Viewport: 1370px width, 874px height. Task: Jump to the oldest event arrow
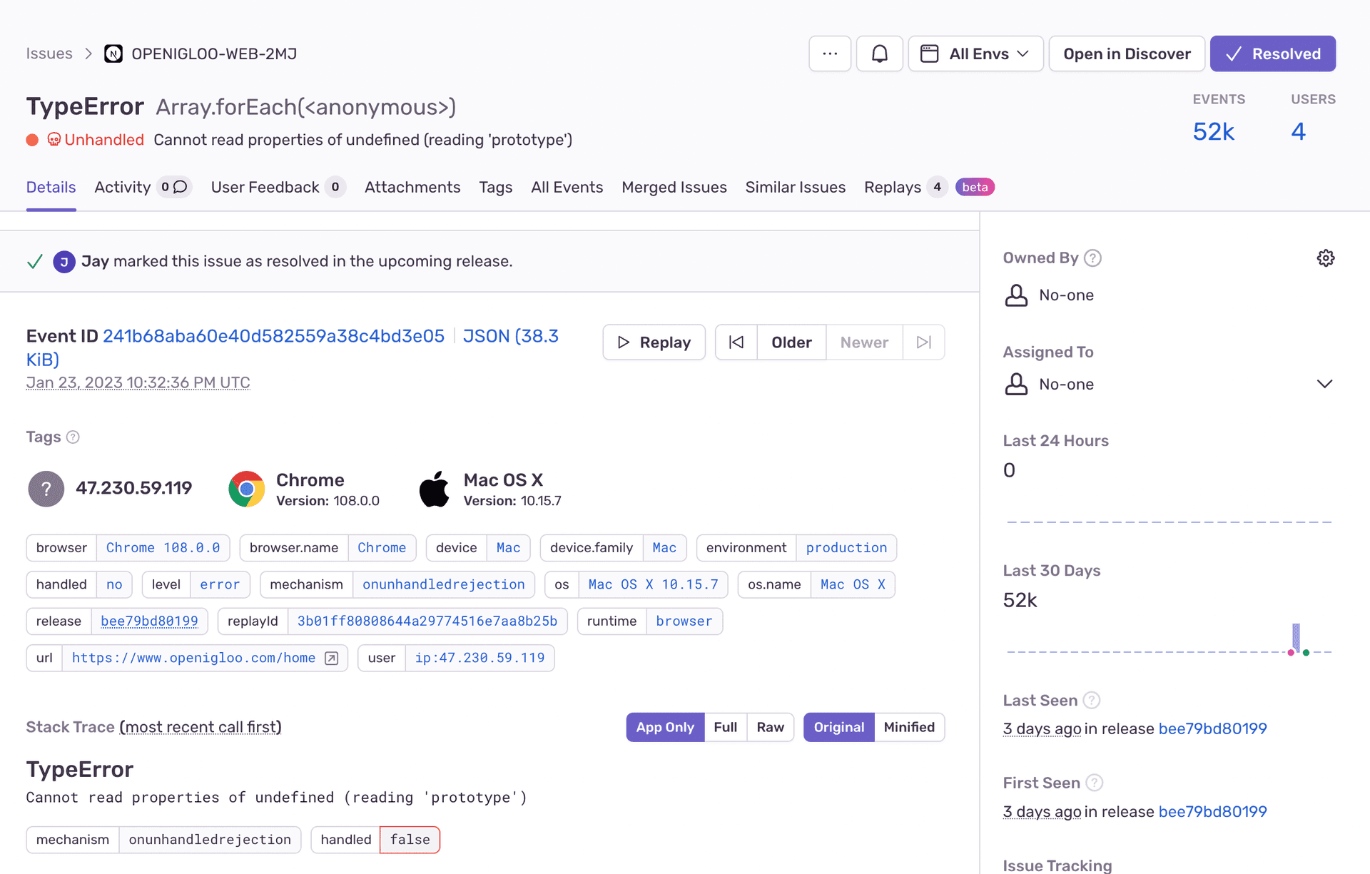(x=736, y=342)
